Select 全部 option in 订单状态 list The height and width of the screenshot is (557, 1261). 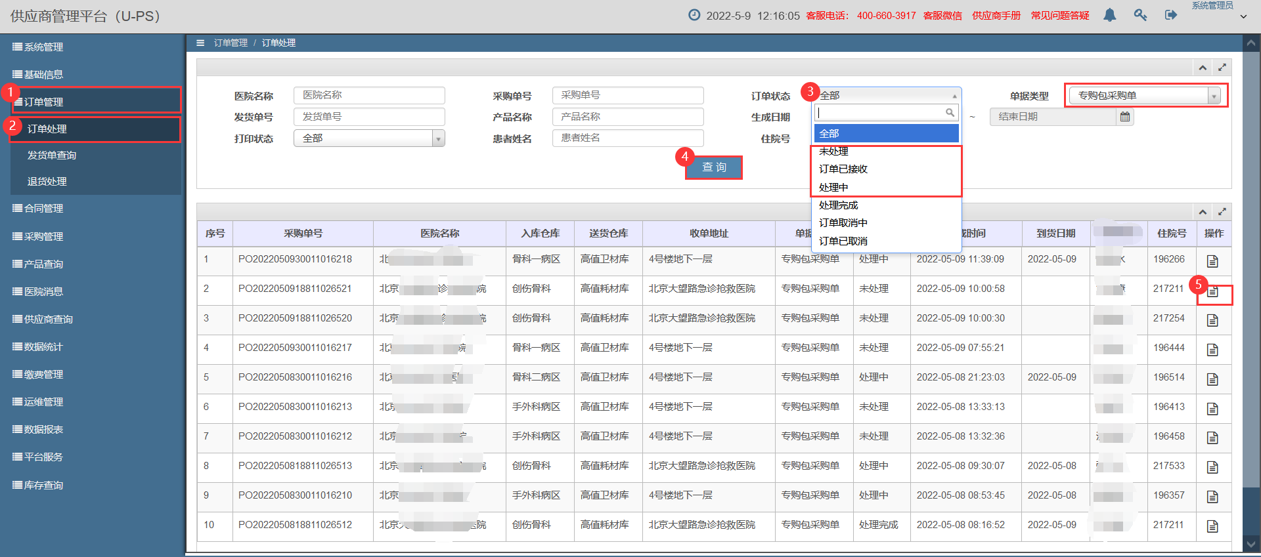point(887,133)
